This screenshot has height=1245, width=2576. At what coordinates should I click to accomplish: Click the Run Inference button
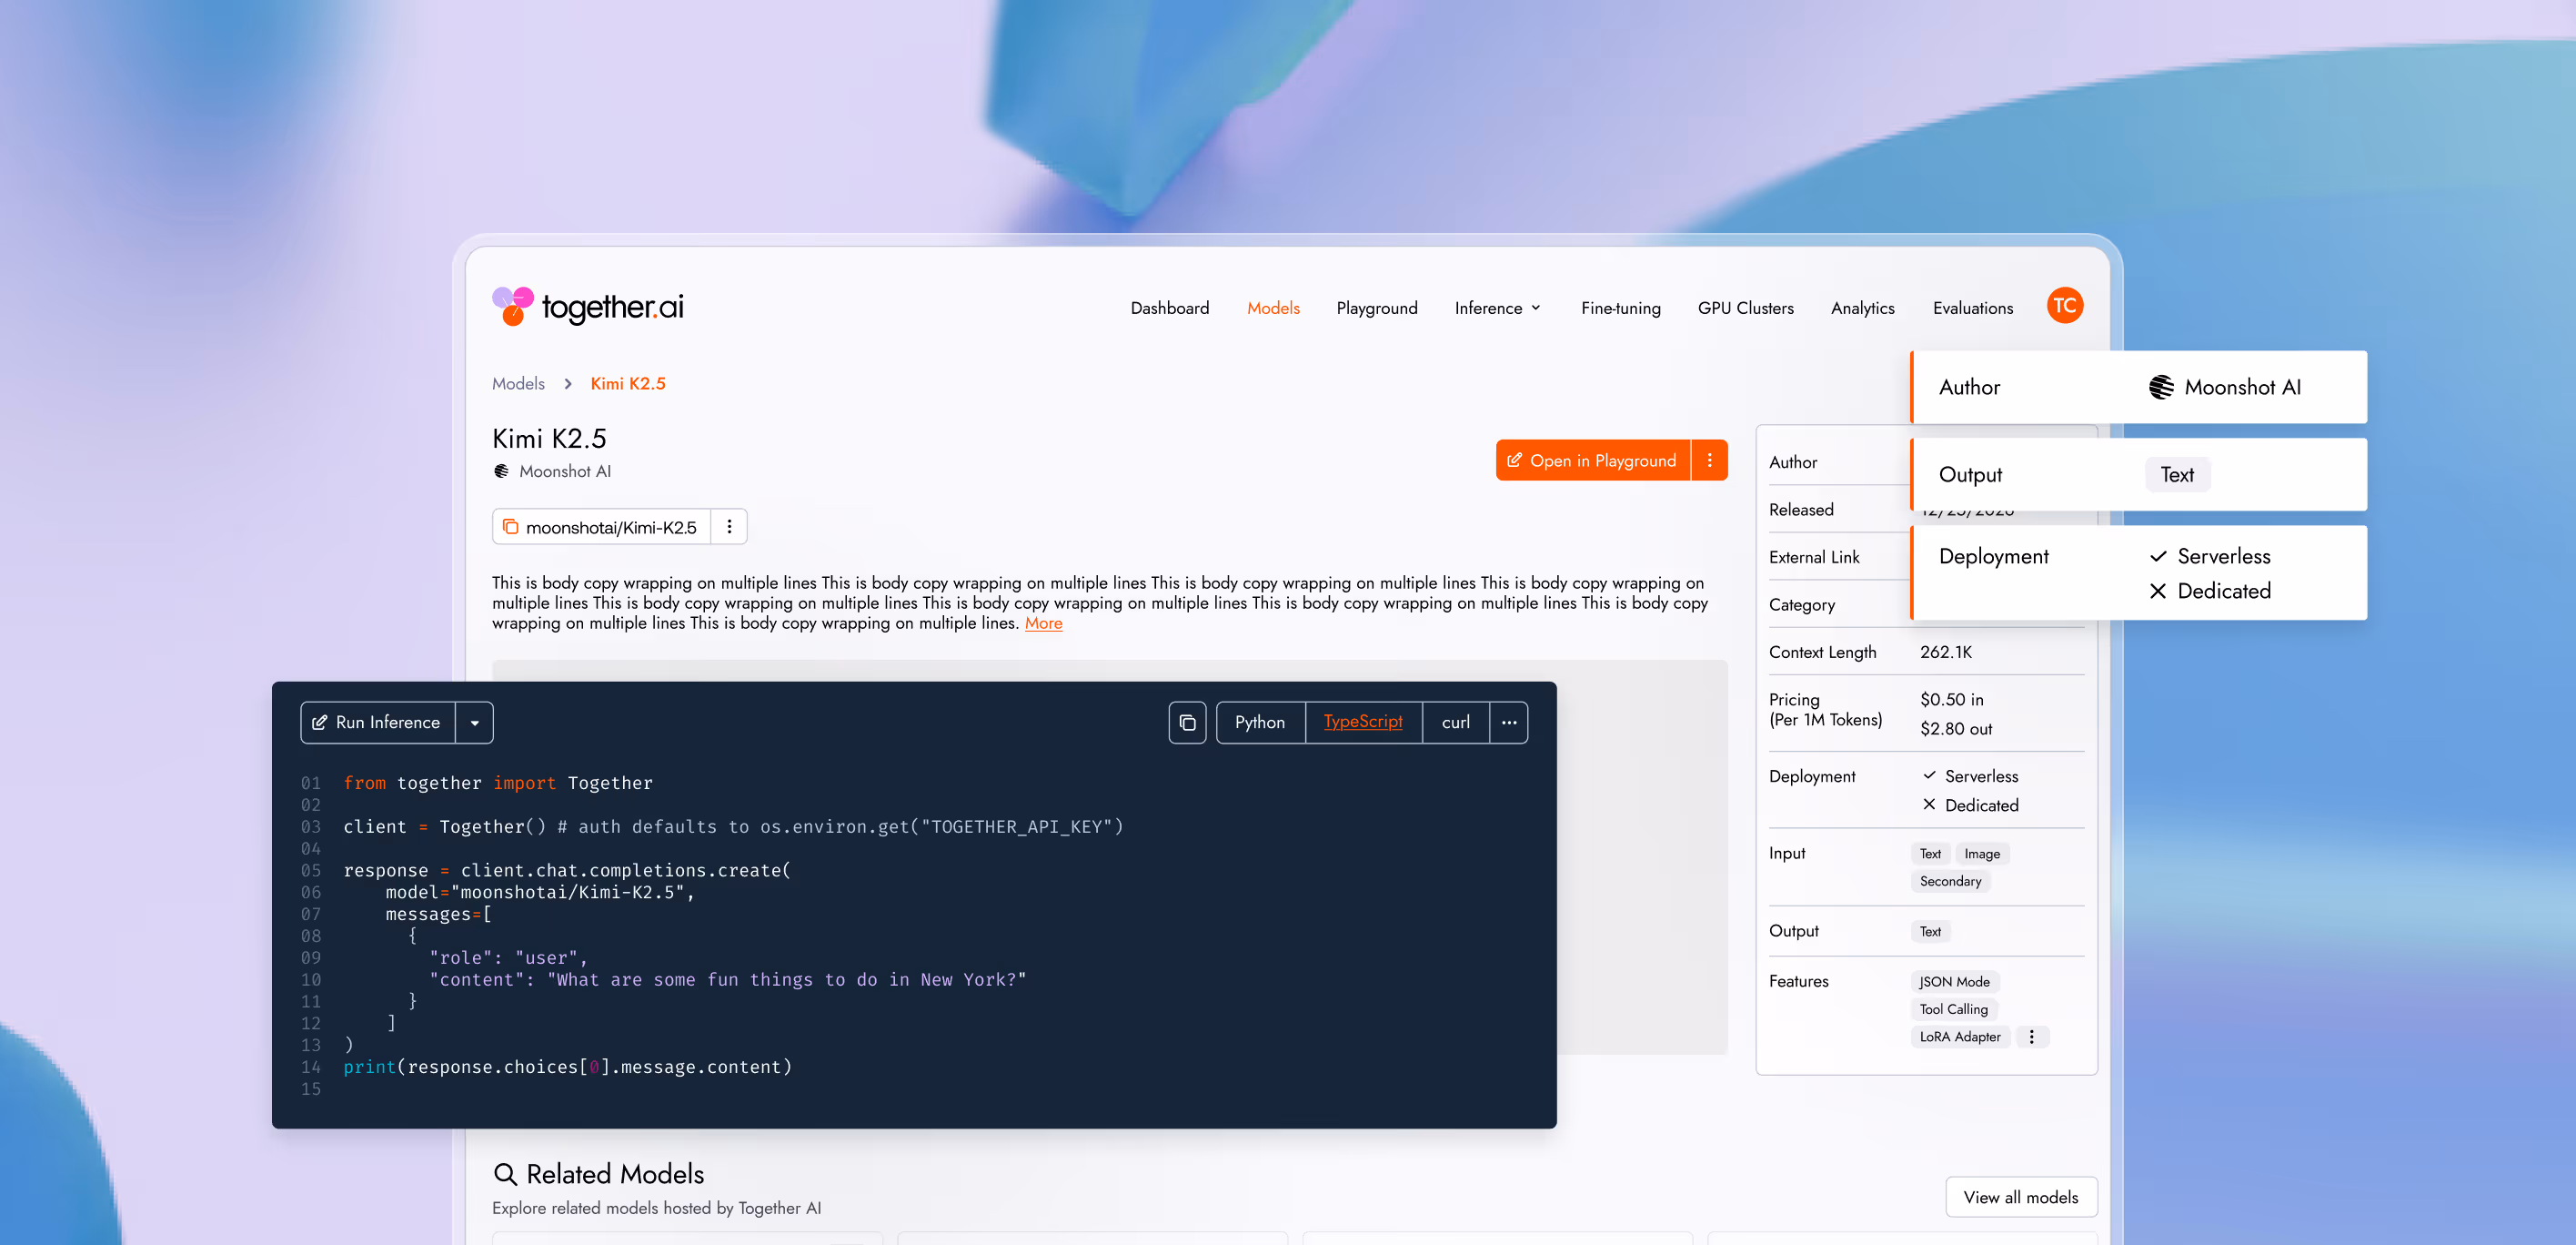[x=378, y=723]
